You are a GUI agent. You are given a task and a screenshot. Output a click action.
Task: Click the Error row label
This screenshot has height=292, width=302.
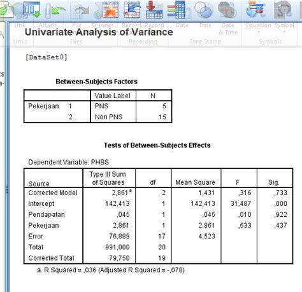(36, 237)
